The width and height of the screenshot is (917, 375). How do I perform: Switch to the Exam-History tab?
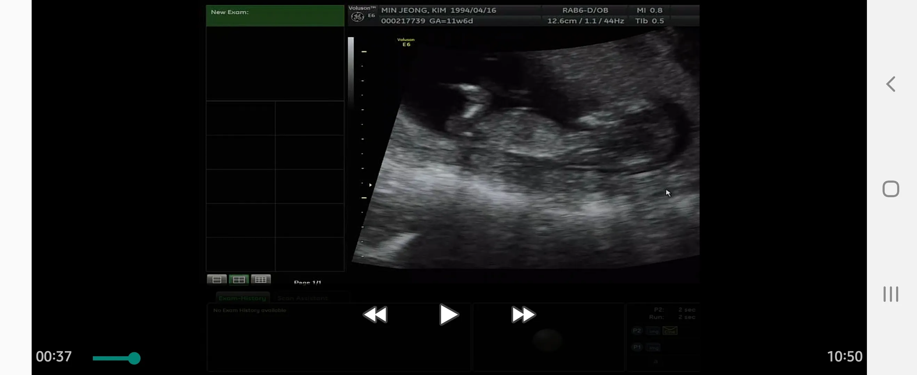tap(242, 298)
